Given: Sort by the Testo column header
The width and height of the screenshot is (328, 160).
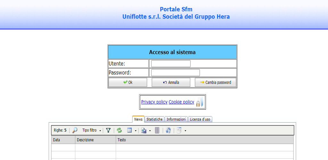Looking at the screenshot, I should point(205,140).
